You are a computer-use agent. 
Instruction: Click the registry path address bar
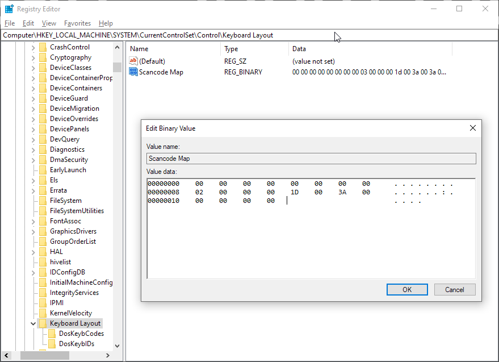tap(250, 35)
